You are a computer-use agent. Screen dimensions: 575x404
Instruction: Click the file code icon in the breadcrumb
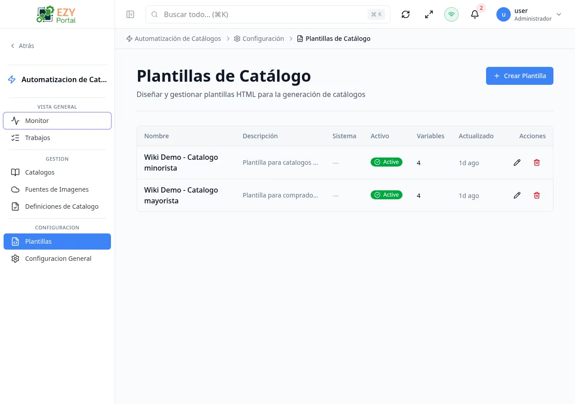point(300,39)
